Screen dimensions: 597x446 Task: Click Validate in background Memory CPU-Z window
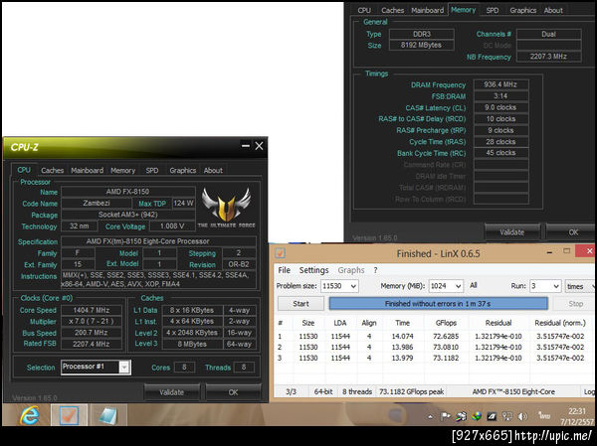tap(511, 231)
